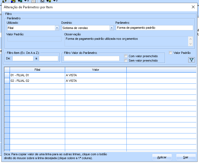Click the Observação text area
199x163 pixels.
tap(126, 41)
